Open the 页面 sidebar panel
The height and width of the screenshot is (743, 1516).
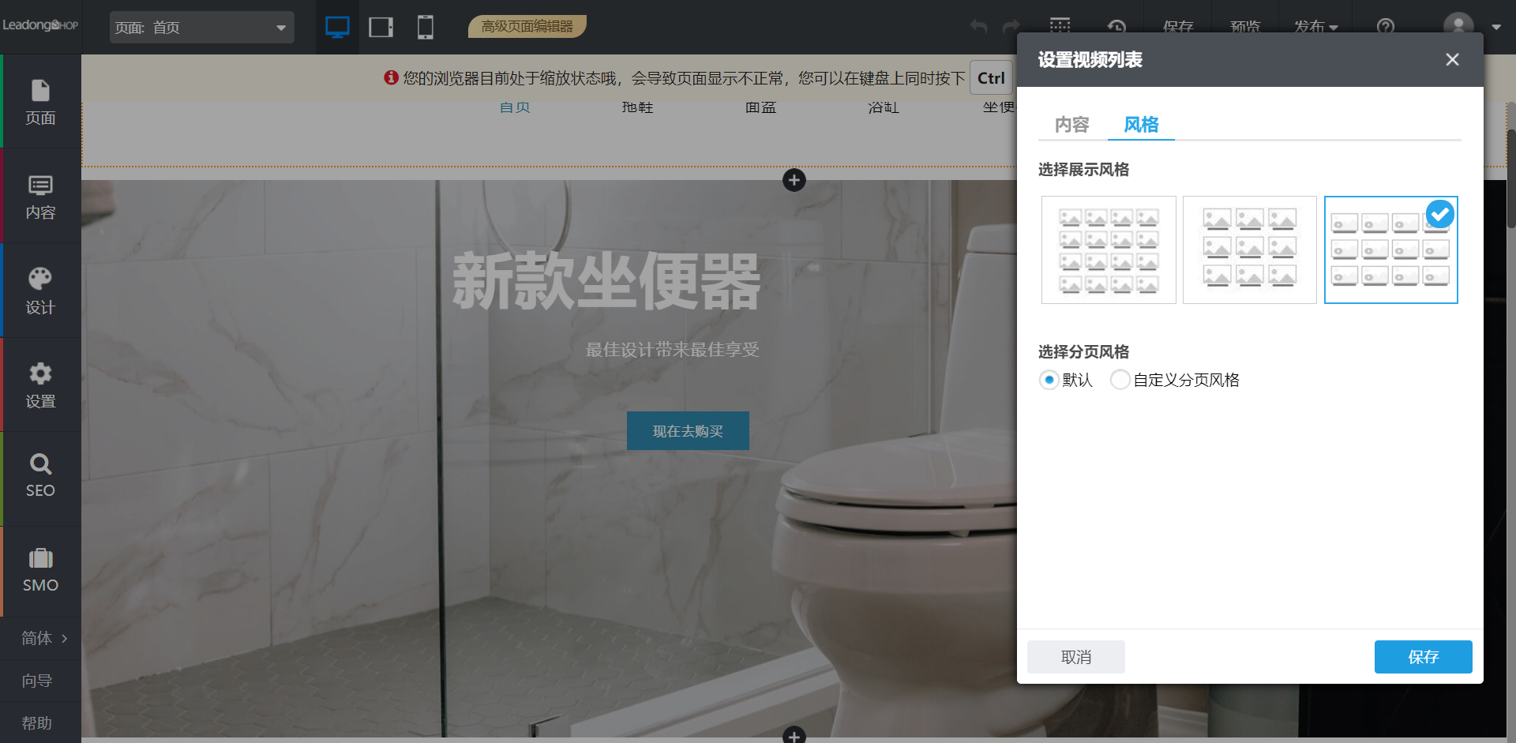pyautogui.click(x=40, y=102)
